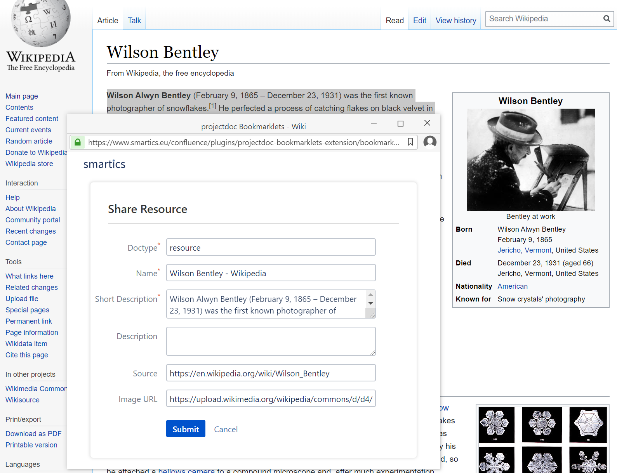Open Upload file link
The height and width of the screenshot is (473, 617).
(22, 299)
